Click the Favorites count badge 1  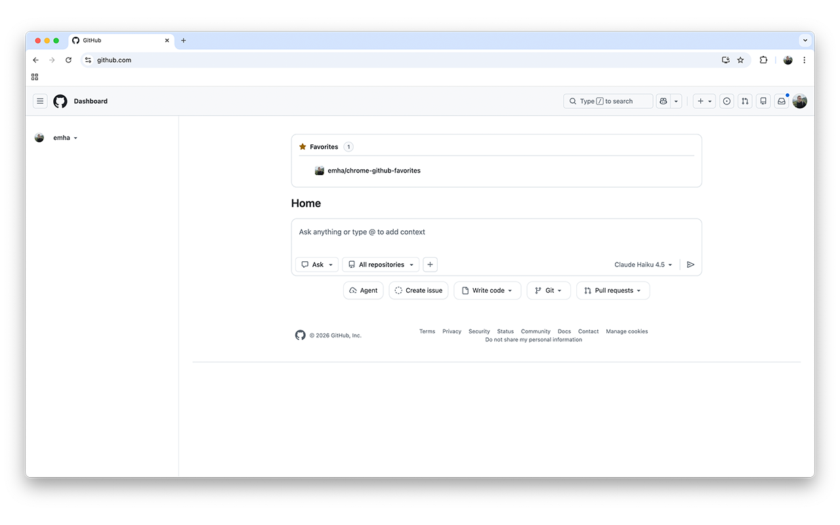(348, 147)
